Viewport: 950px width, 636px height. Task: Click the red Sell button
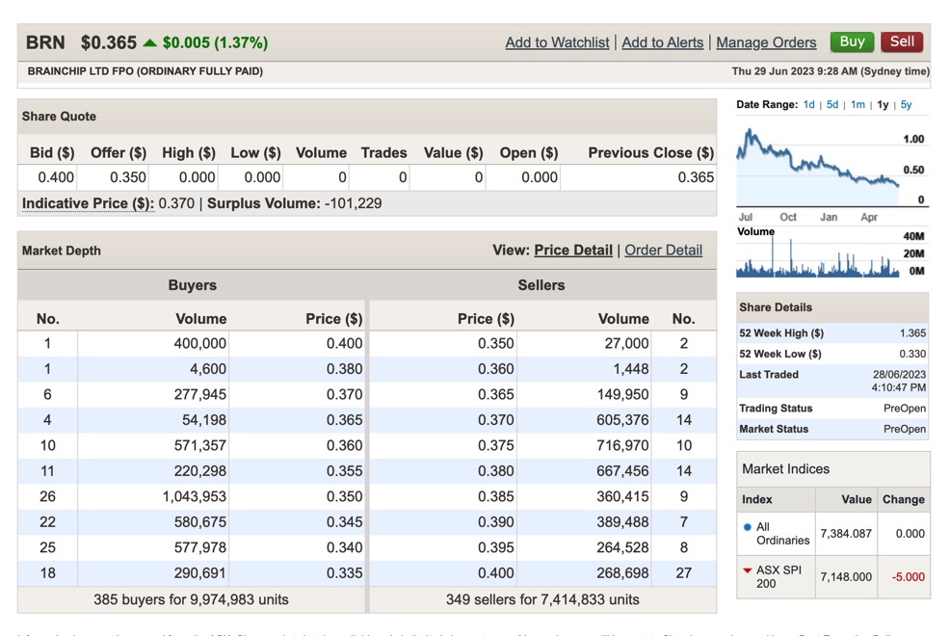902,41
